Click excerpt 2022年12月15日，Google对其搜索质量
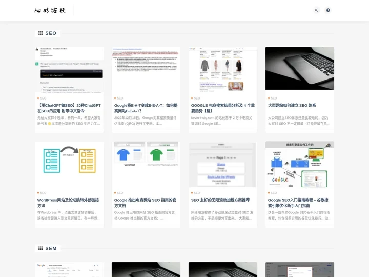This screenshot has width=369, height=277. coord(145,121)
